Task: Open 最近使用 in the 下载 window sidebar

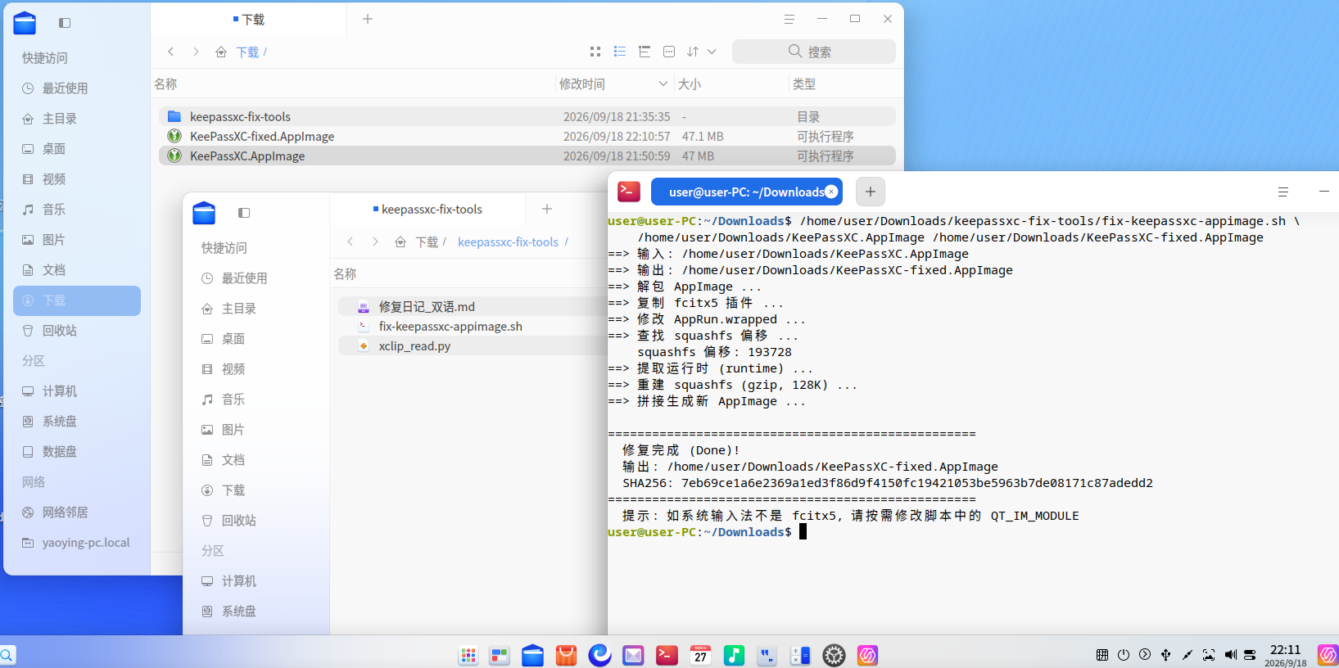Action: tap(77, 88)
